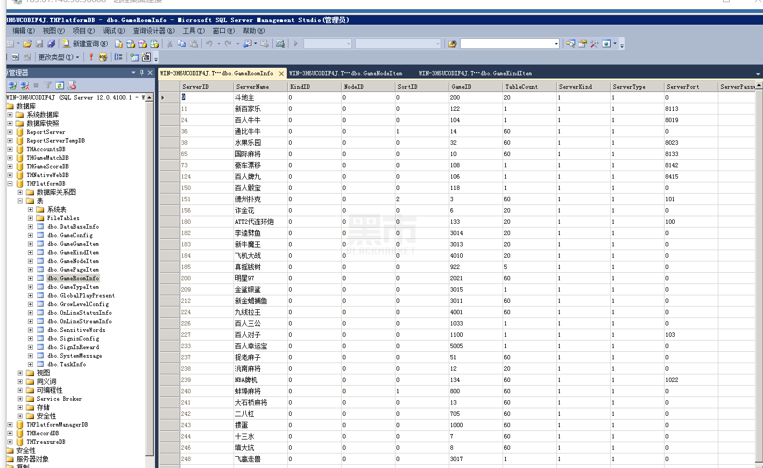
Task: Expand the dbo.TaskInfo table node
Action: coord(30,364)
